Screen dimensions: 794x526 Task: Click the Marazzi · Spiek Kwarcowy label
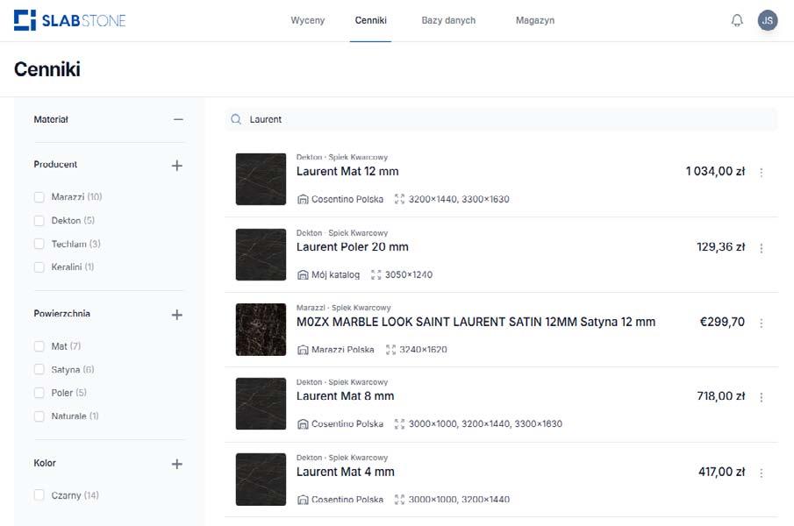tap(343, 308)
